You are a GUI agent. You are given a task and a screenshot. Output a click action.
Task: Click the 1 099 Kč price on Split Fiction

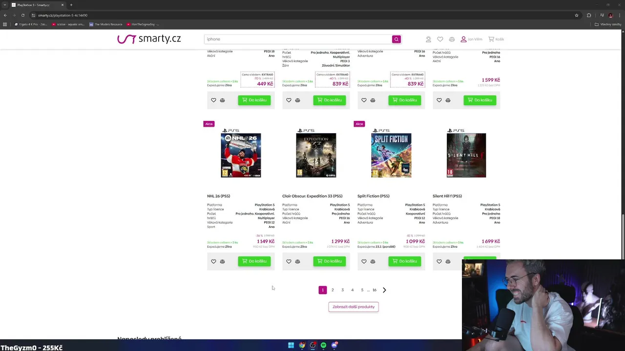(416, 241)
